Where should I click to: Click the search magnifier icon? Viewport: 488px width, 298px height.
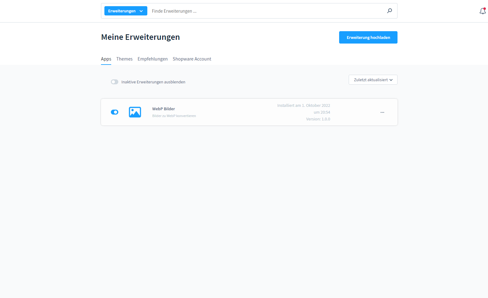(x=389, y=11)
